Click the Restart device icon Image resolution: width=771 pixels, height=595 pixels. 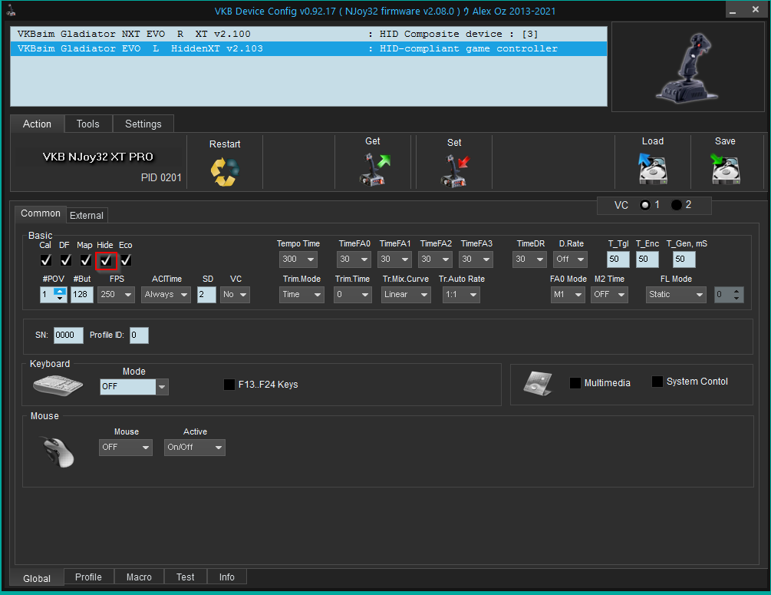tap(225, 171)
